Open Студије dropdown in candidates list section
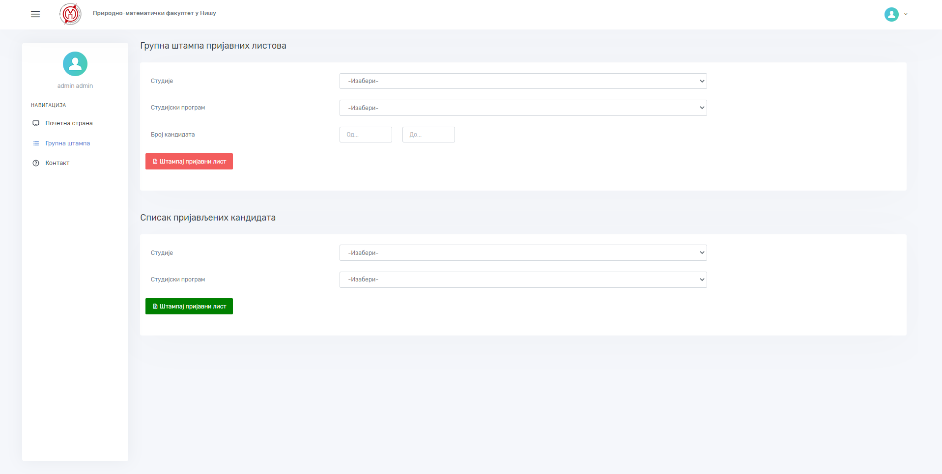The image size is (942, 474). [x=523, y=253]
